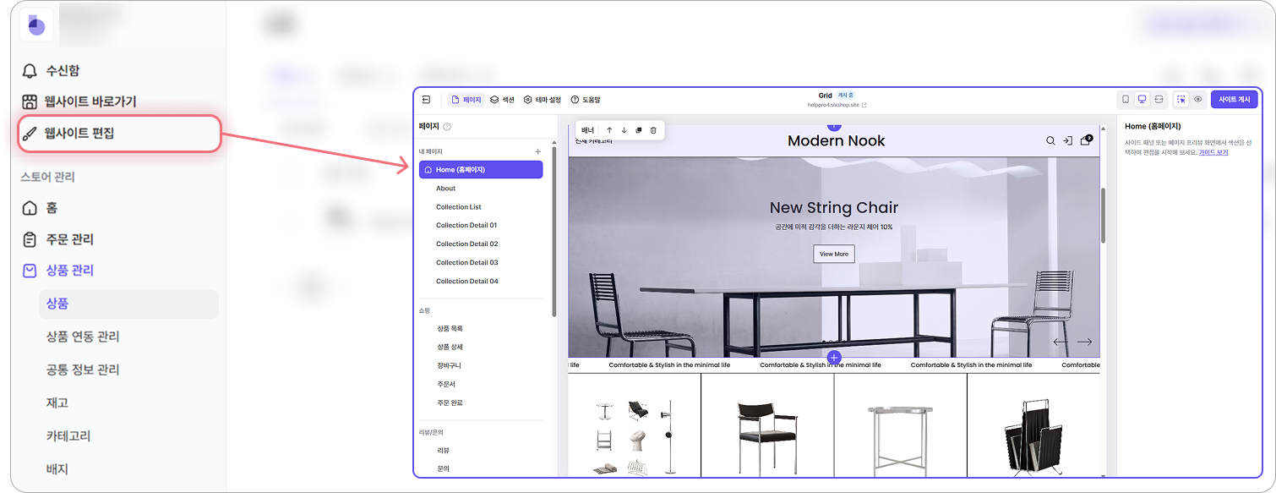Move the 배너 section down
Screen dimensions: 1276x493
[624, 130]
